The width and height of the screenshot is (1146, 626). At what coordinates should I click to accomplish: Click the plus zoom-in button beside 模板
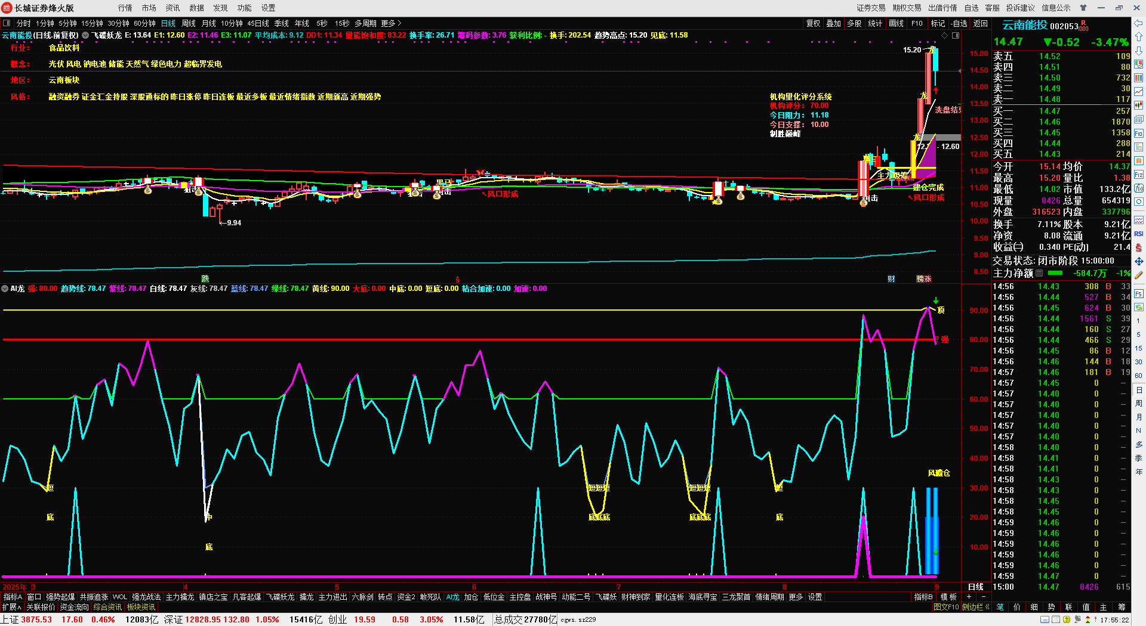[x=969, y=597]
